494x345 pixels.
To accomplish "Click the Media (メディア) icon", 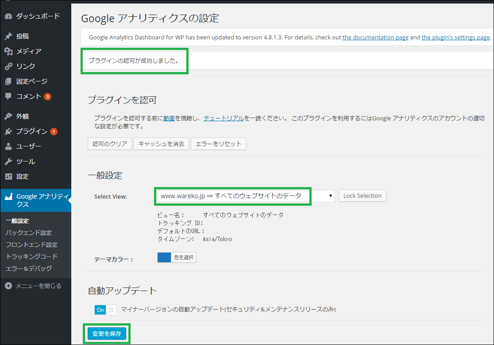I will (8, 51).
